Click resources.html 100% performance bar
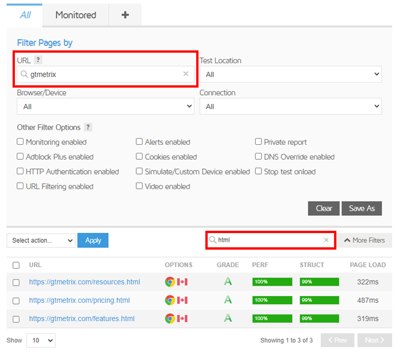This screenshot has height=355, width=397. point(272,282)
